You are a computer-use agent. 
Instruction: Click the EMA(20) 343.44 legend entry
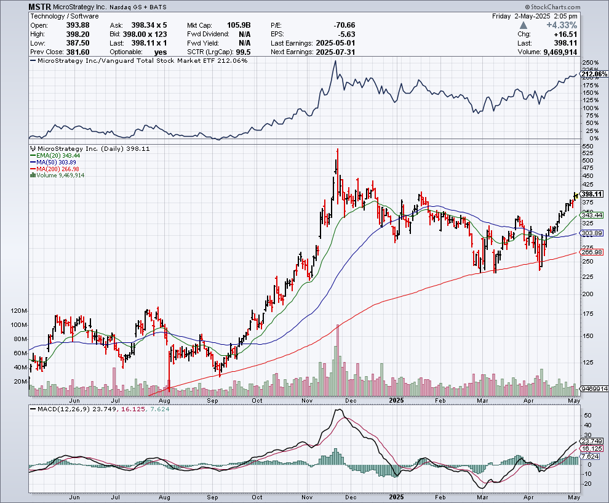click(x=55, y=156)
